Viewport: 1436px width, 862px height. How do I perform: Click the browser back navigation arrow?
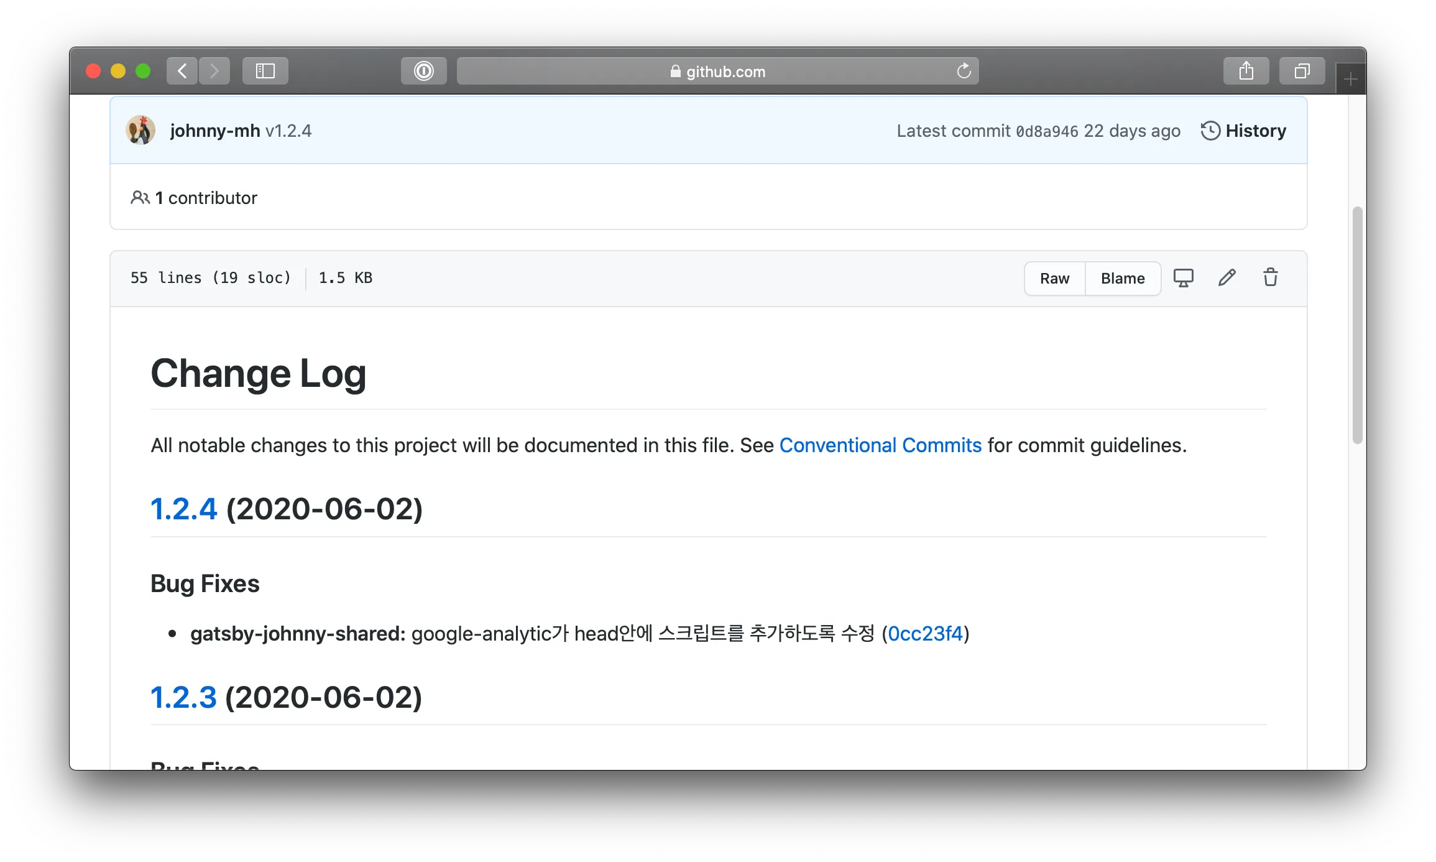182,70
